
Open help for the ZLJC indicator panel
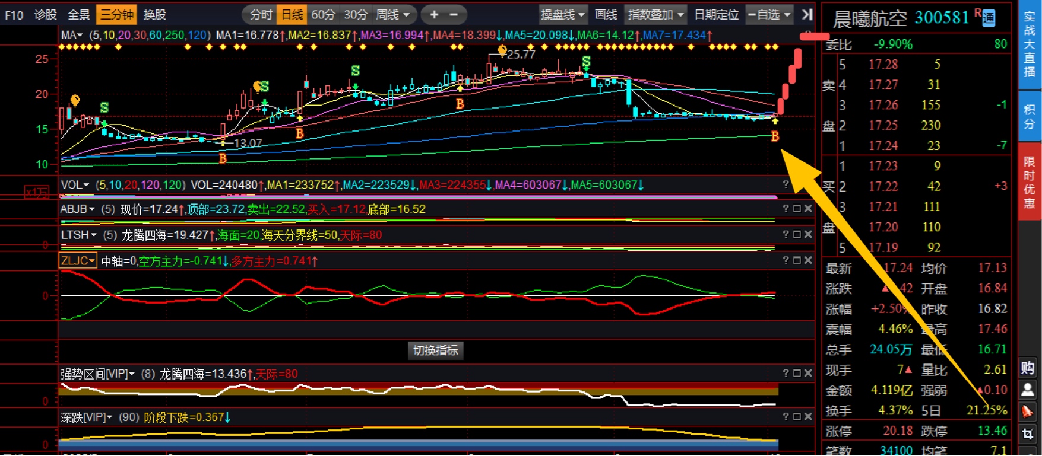[x=786, y=260]
